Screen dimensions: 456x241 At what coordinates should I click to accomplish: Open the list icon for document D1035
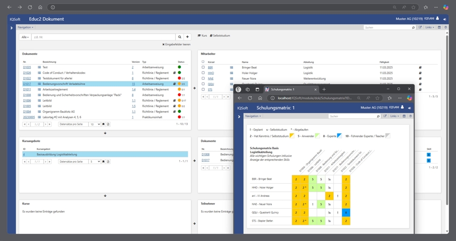(x=40, y=67)
